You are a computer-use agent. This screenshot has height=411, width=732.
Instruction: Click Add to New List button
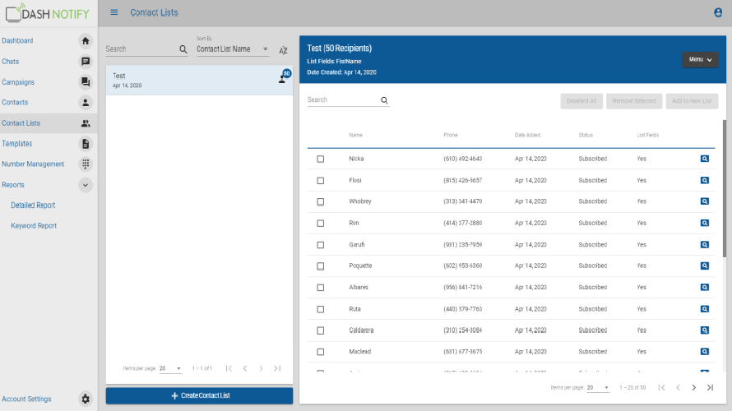click(692, 101)
